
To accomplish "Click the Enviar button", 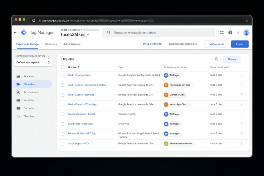I will [240, 44].
